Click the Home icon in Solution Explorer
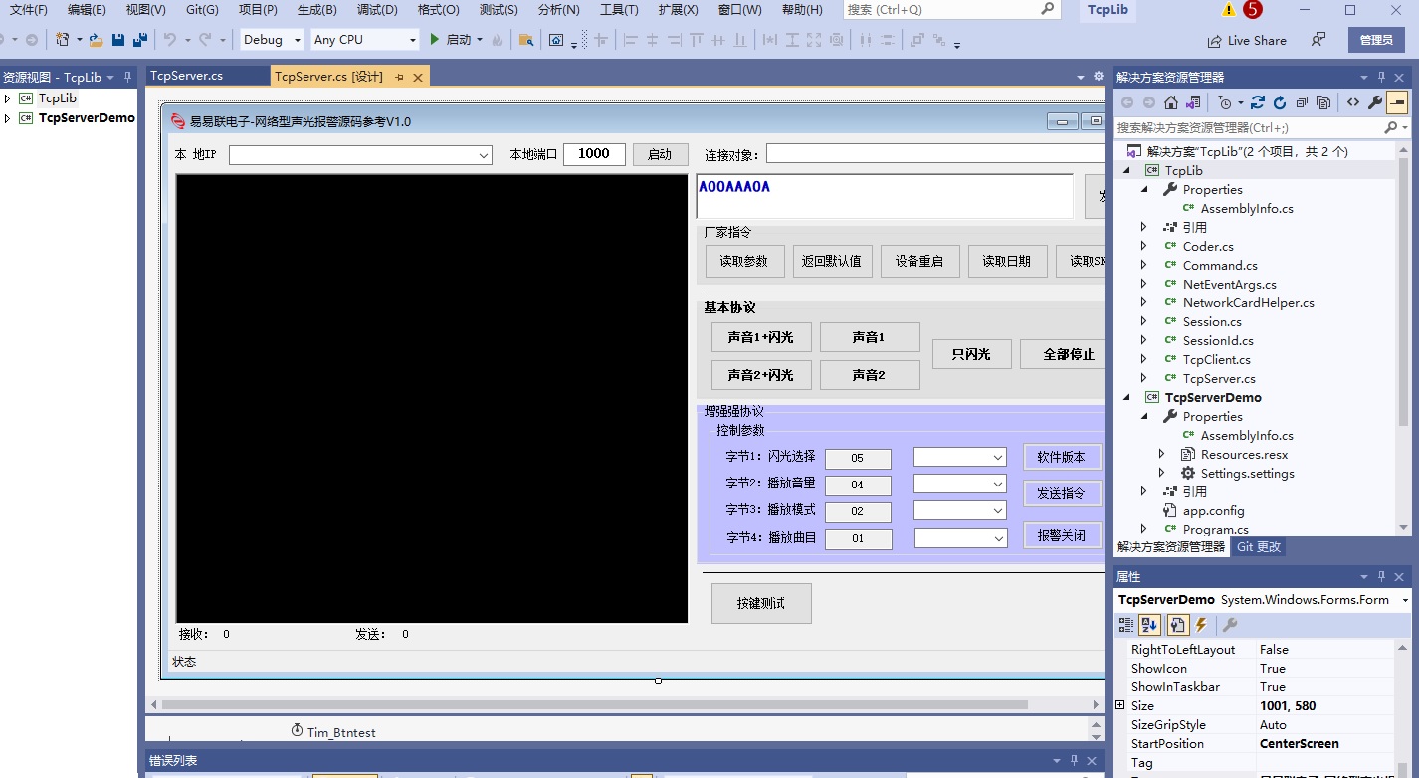1419x778 pixels. click(x=1171, y=102)
